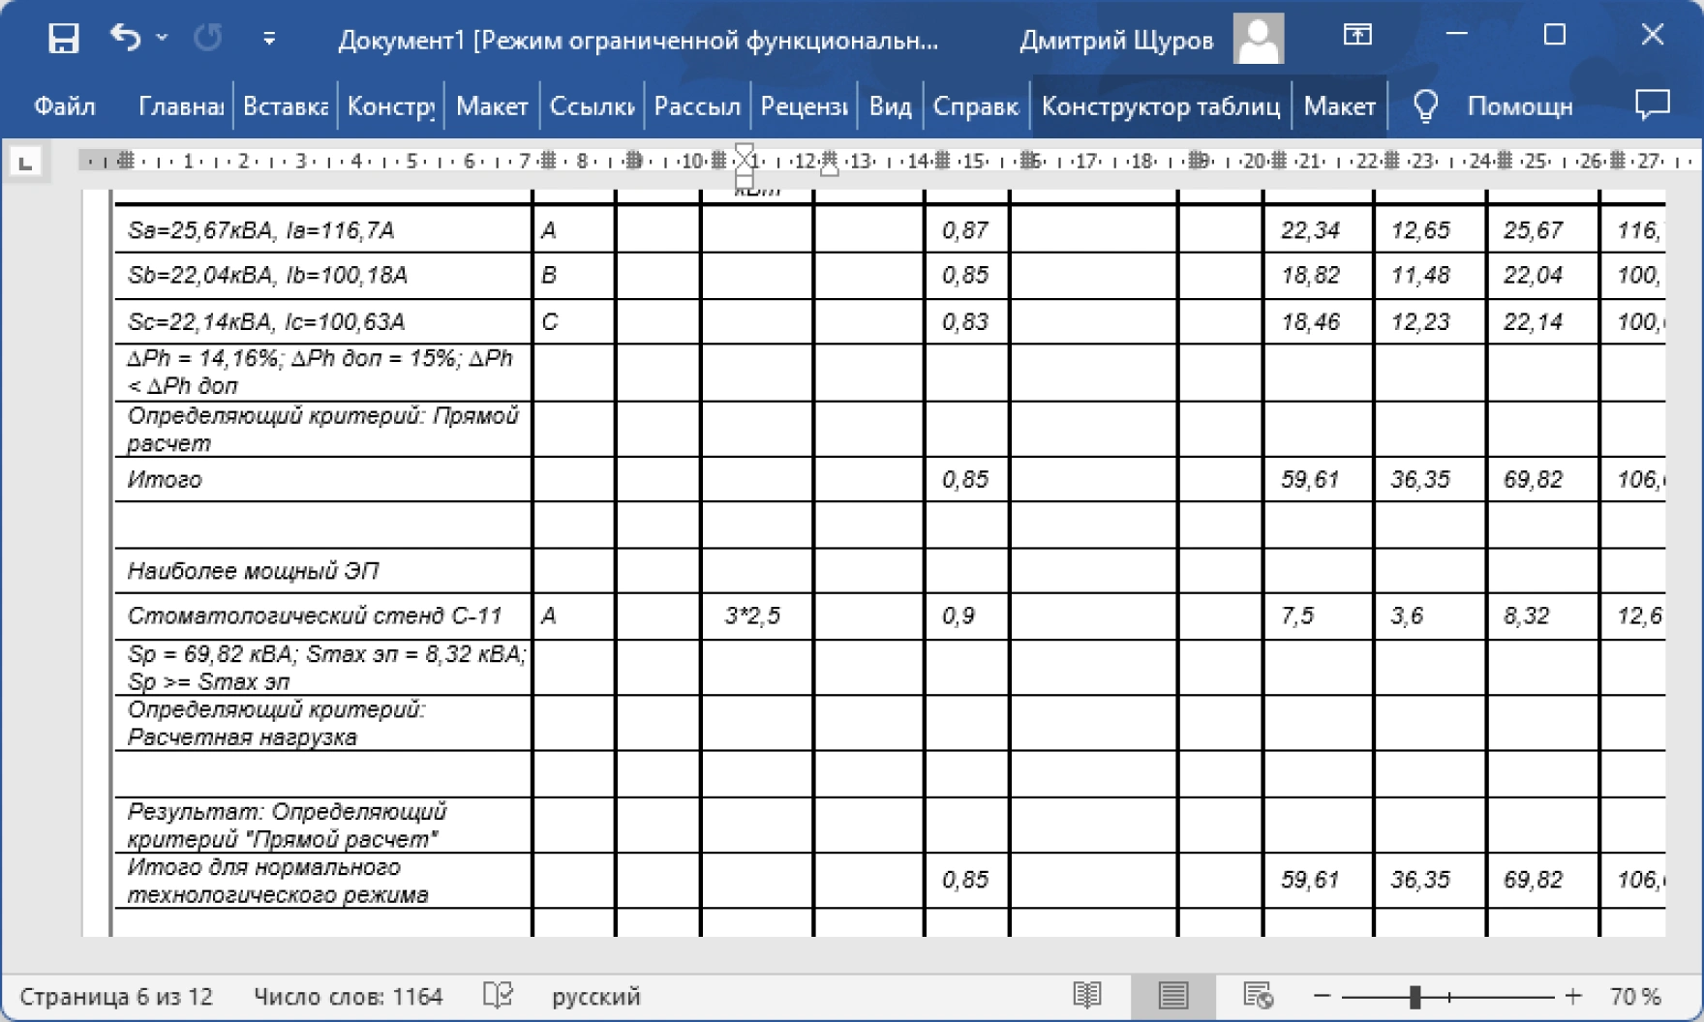The image size is (1704, 1022).
Task: Click the user account avatar
Action: [1259, 39]
